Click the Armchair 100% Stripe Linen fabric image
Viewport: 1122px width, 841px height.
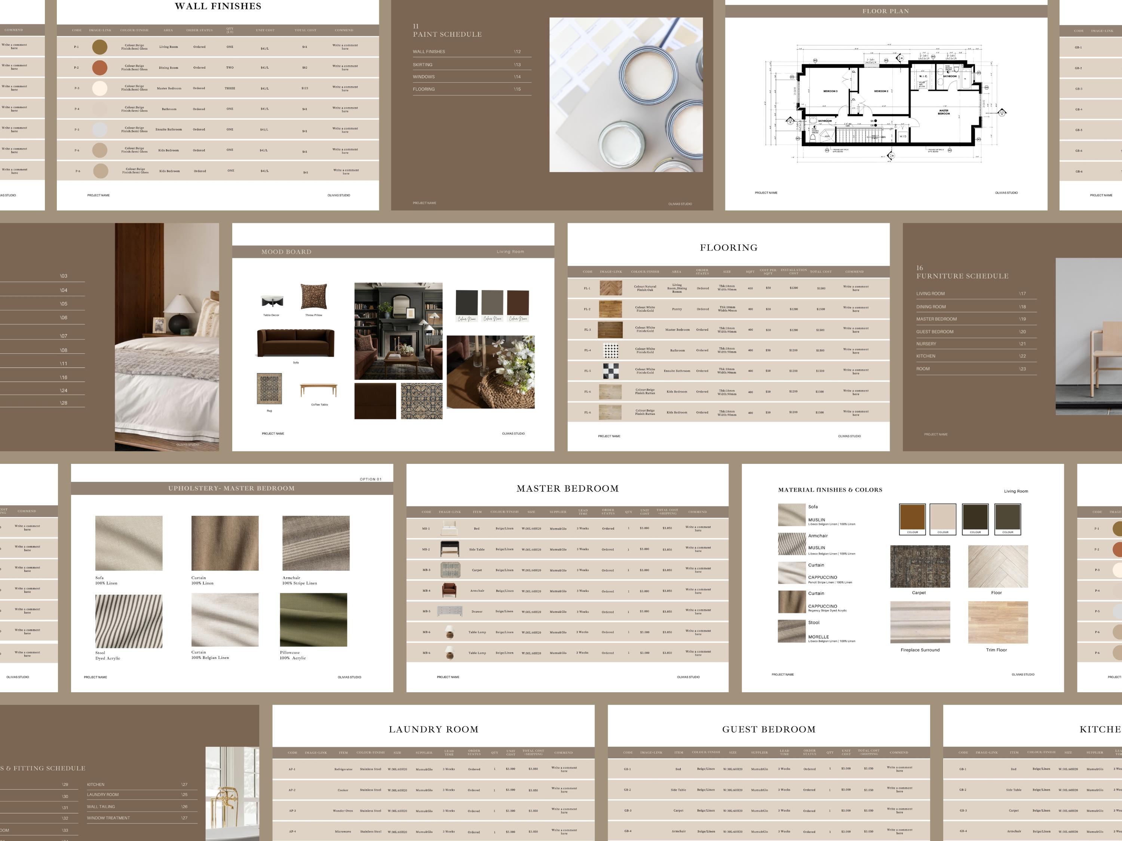(x=316, y=543)
